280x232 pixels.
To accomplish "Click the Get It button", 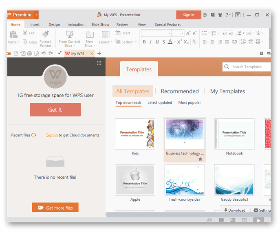I will 55,110.
